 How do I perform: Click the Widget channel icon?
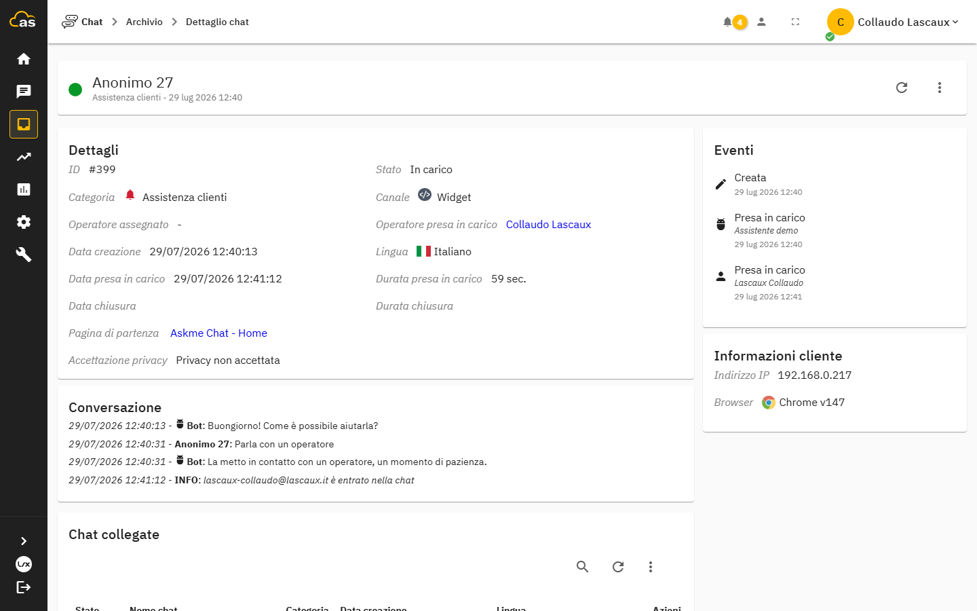(x=425, y=195)
